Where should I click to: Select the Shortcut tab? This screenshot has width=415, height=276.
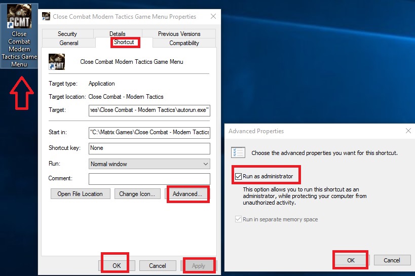tap(124, 42)
